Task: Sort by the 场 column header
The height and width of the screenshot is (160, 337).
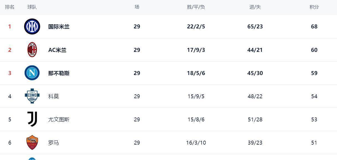Action: [x=137, y=7]
